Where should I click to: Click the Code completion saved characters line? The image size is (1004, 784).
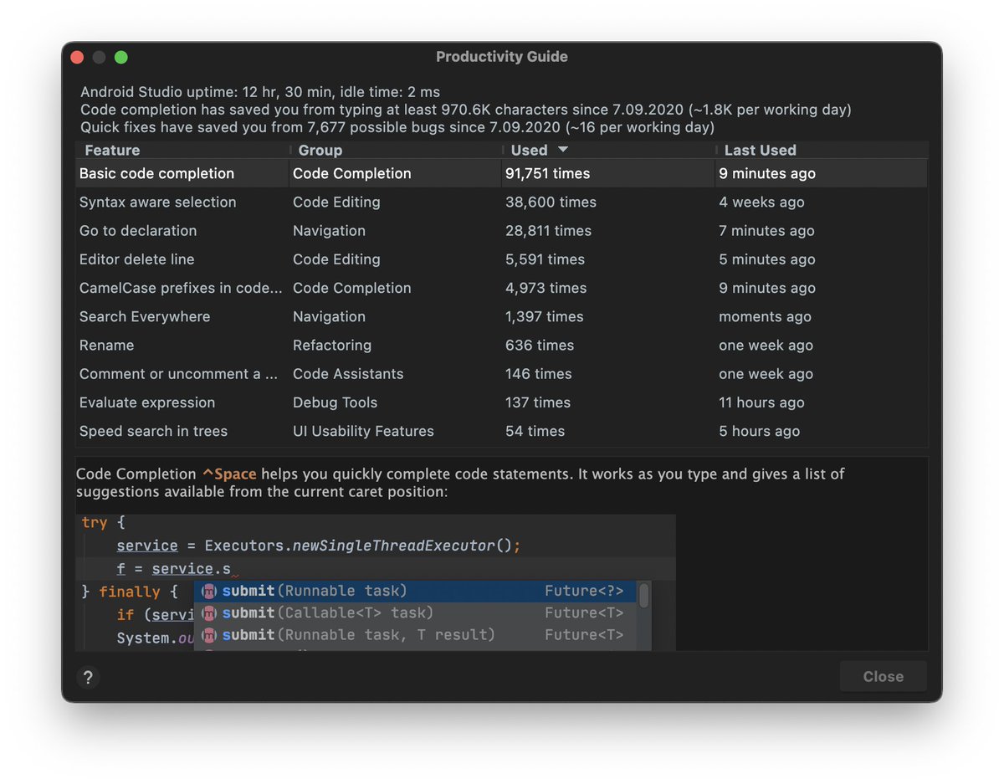(x=466, y=110)
